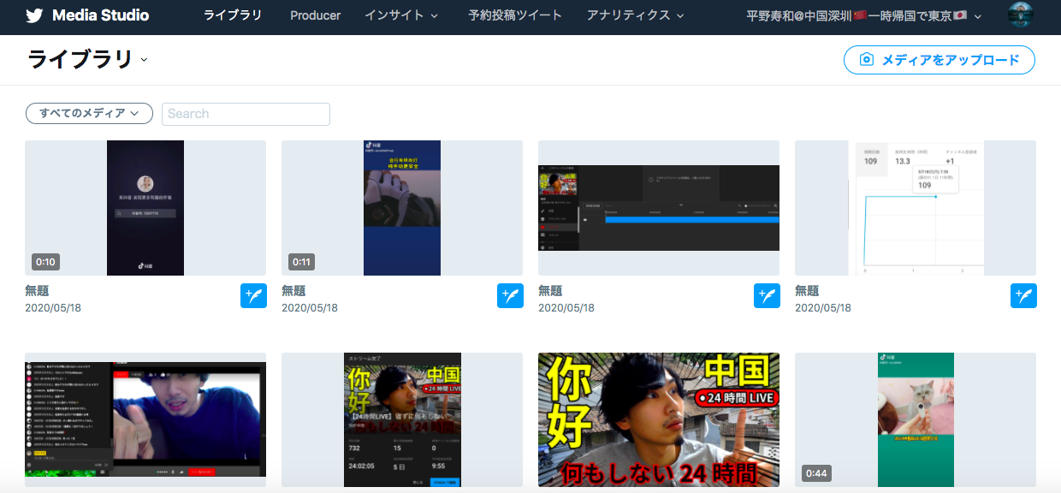The height and width of the screenshot is (493, 1061).
Task: Expand the ライブラリ heading chevron
Action: point(144,60)
